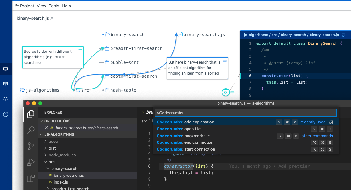Open the Source Control icon
This screenshot has width=351, height=190.
click(31, 146)
